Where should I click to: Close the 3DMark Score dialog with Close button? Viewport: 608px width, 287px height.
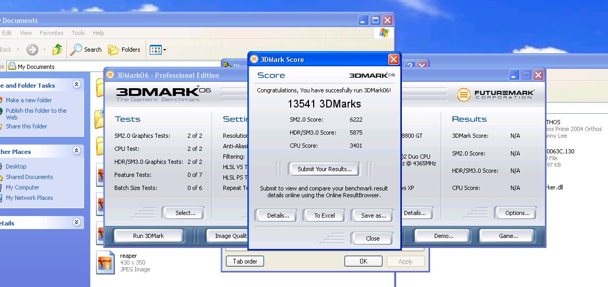coord(372,238)
